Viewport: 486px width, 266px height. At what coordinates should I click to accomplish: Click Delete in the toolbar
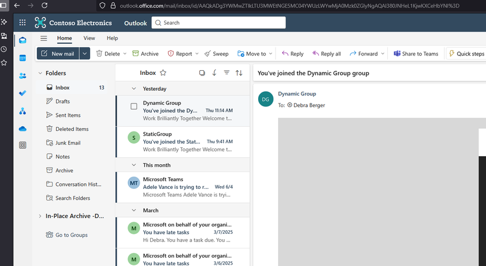[108, 54]
